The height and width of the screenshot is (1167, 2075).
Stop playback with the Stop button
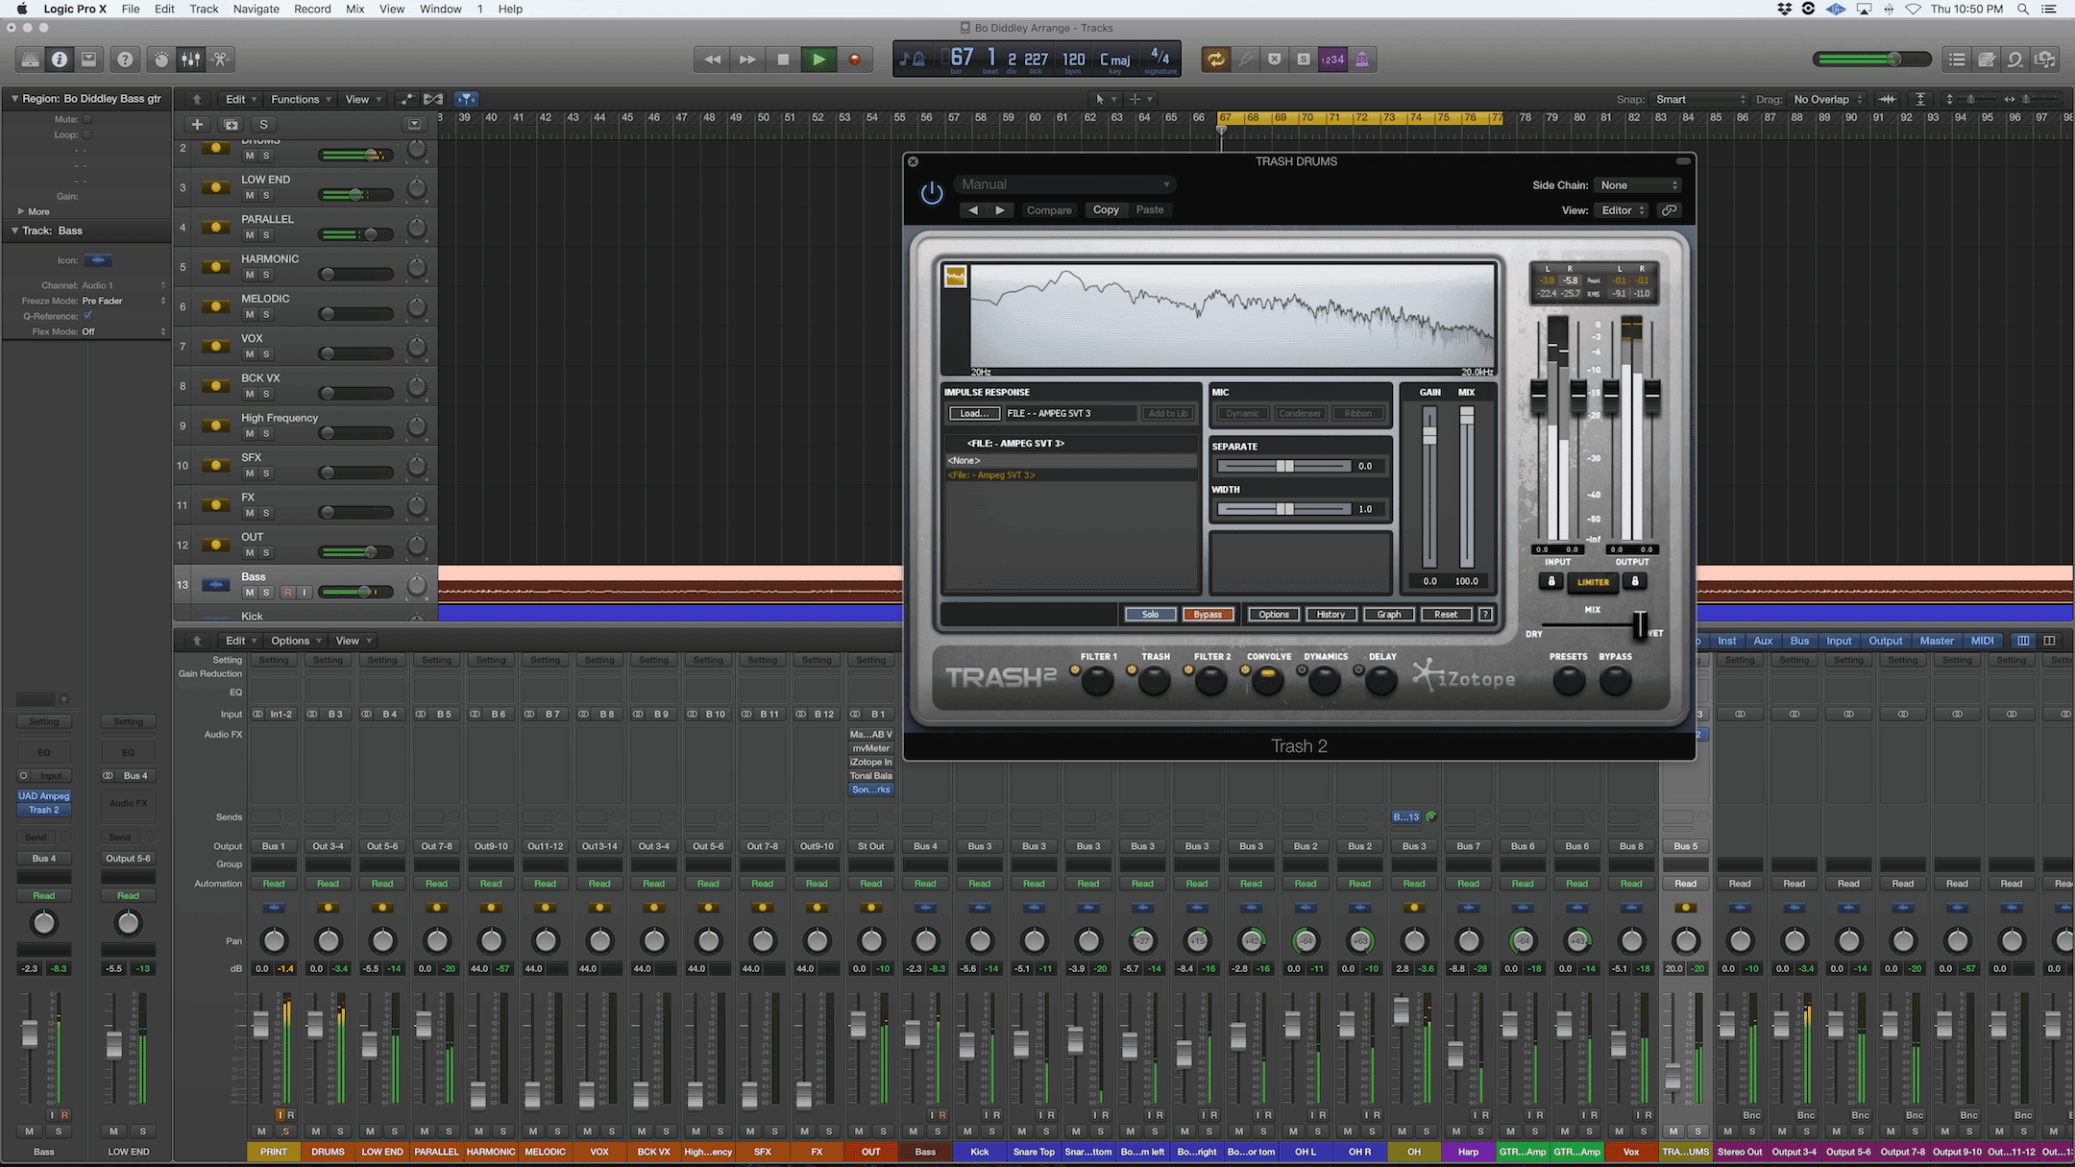783,60
